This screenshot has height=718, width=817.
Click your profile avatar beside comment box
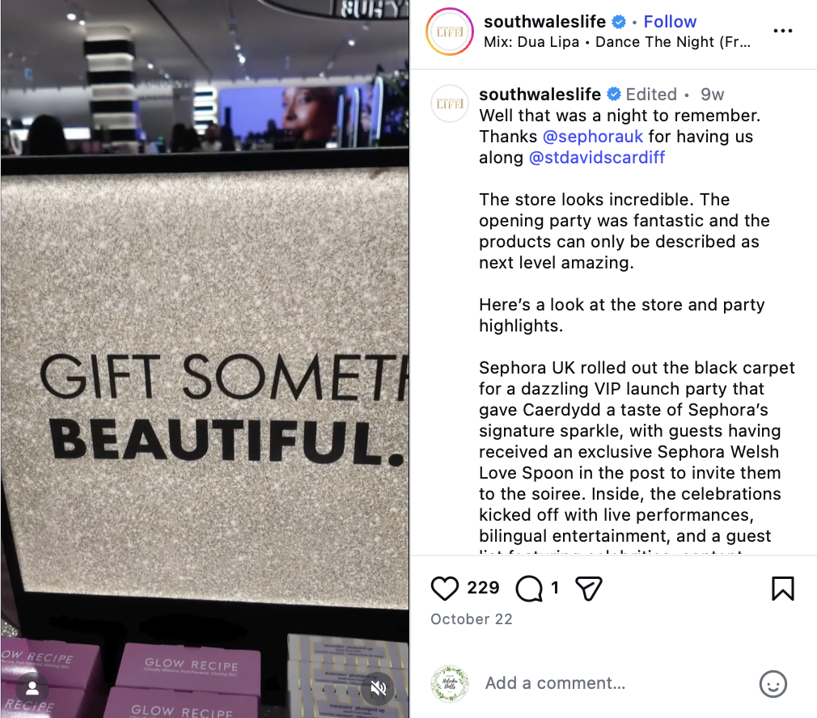pos(450,683)
